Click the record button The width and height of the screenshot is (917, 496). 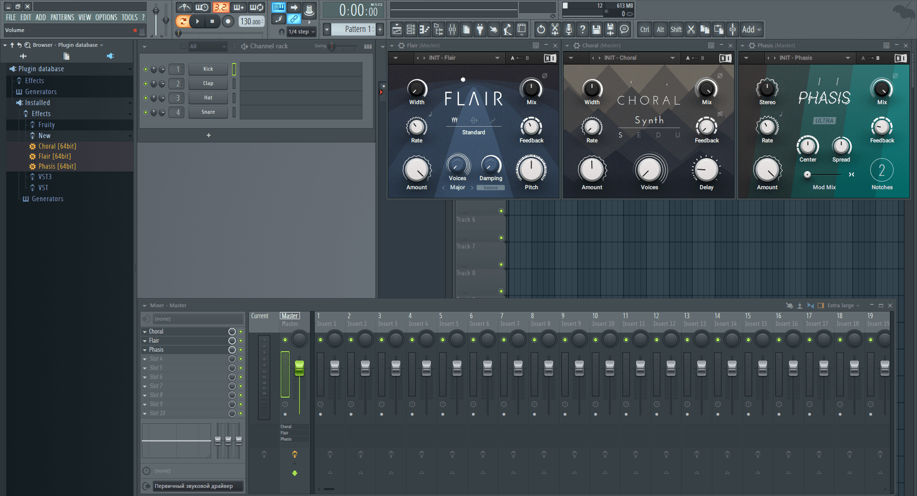228,21
